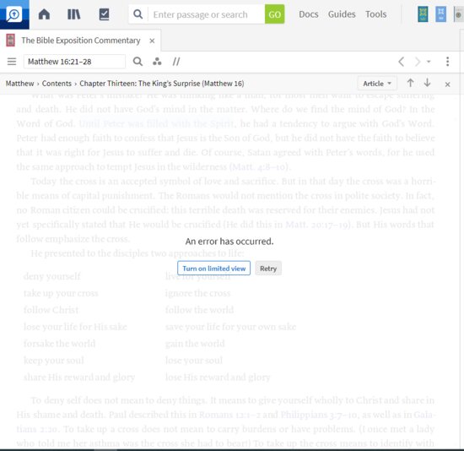The height and width of the screenshot is (451, 464).
Task: Click the search magnifier in the command bar
Action: point(138,14)
